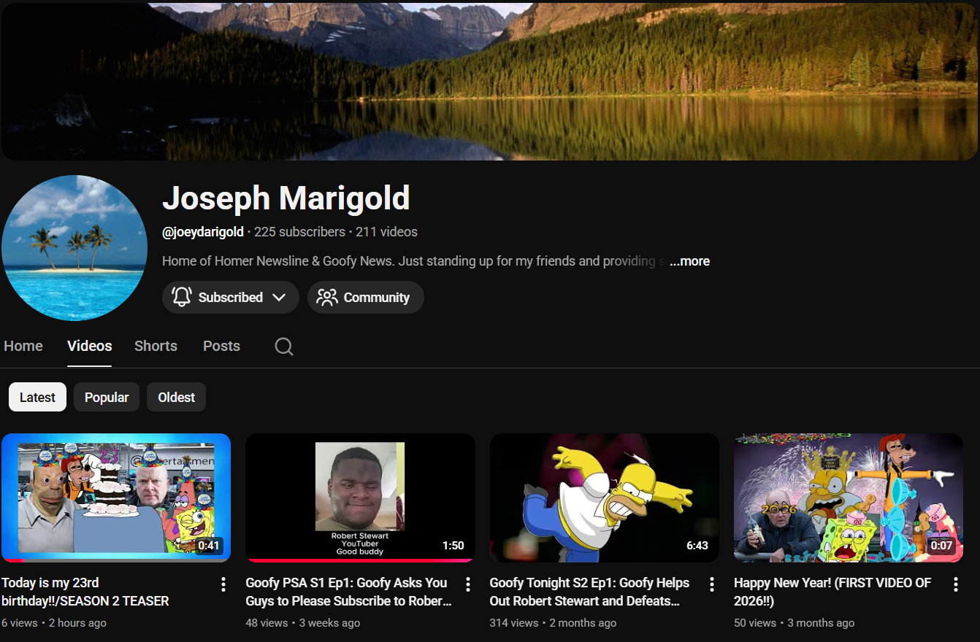Select the Latest sort filter chip
Viewport: 980px width, 642px height.
tap(37, 398)
